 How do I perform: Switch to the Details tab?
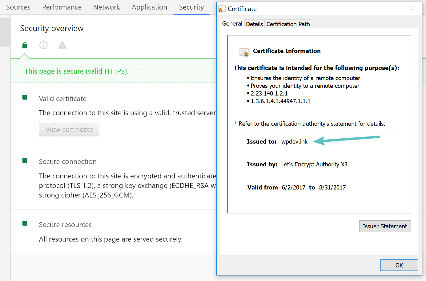254,24
